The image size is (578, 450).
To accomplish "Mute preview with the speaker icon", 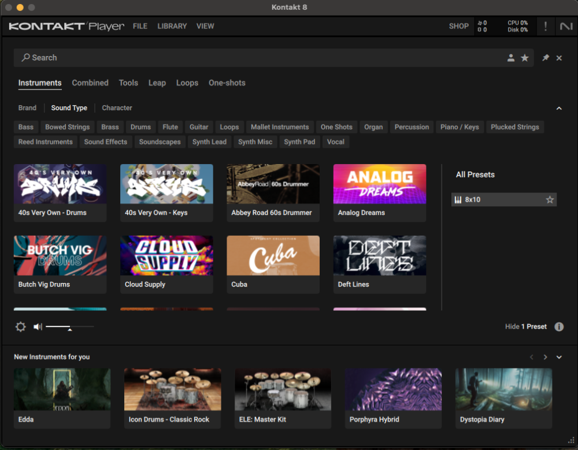I will click(x=38, y=327).
